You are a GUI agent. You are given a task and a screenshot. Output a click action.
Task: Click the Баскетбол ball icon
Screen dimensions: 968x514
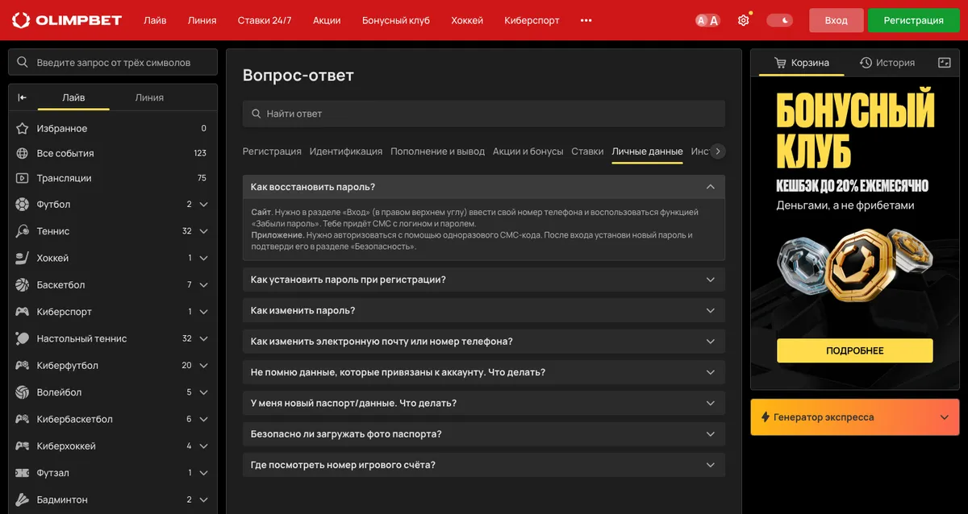coord(23,285)
